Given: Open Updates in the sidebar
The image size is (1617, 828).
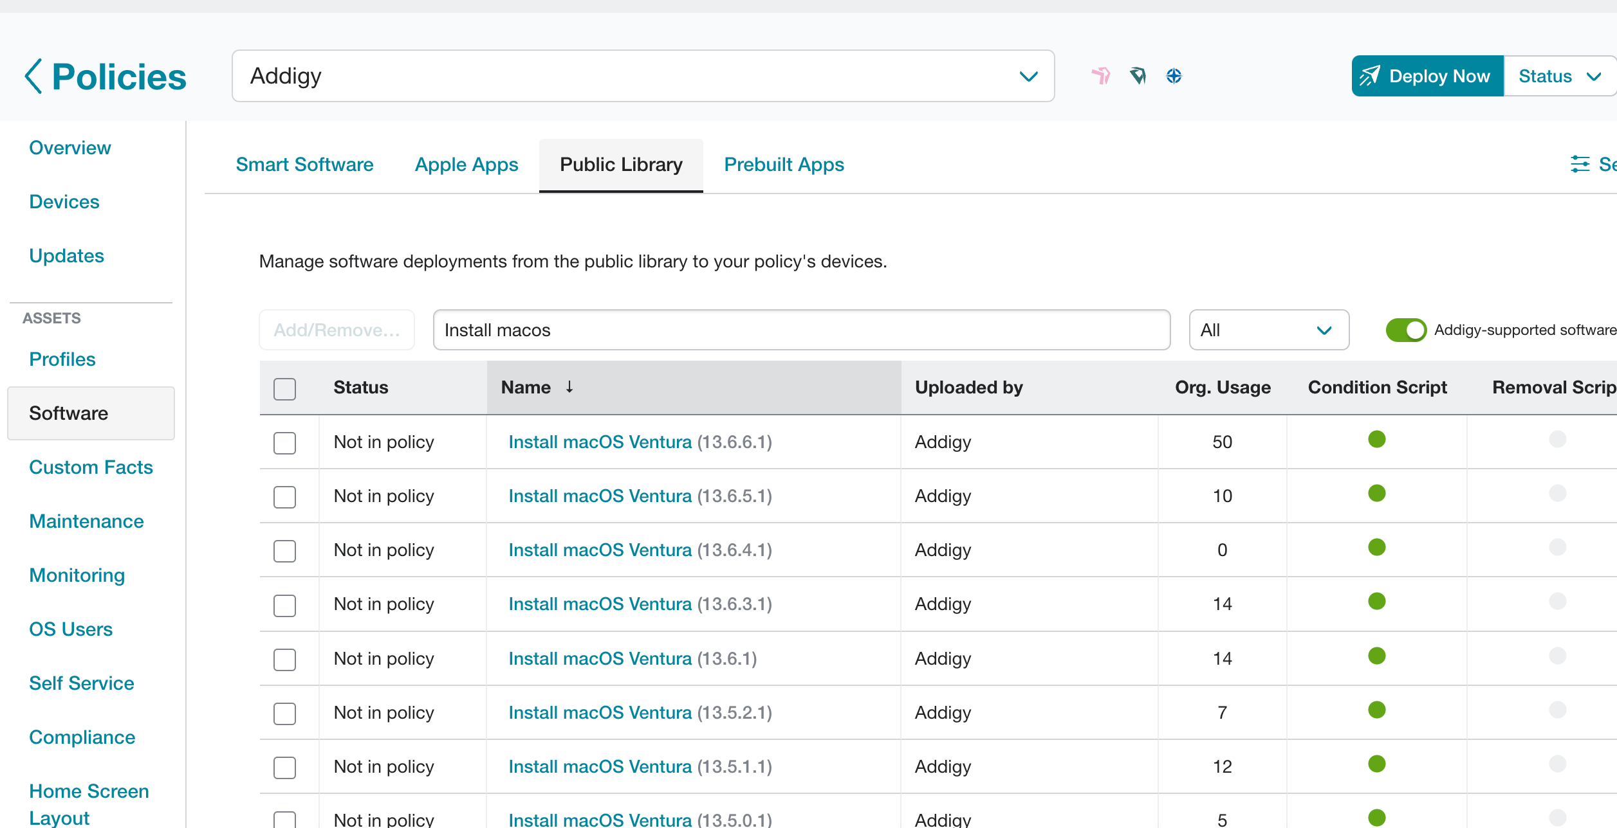Looking at the screenshot, I should 66,256.
